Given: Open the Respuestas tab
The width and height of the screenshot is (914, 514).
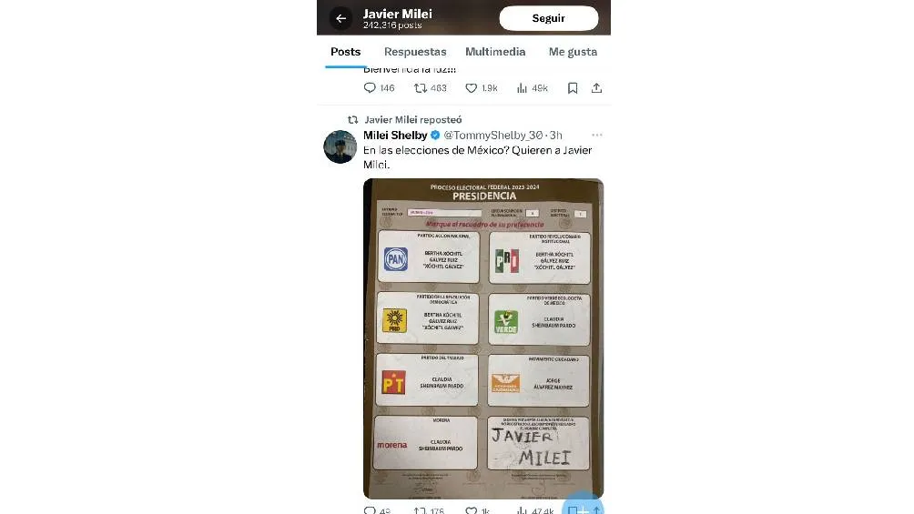Looking at the screenshot, I should coord(415,52).
